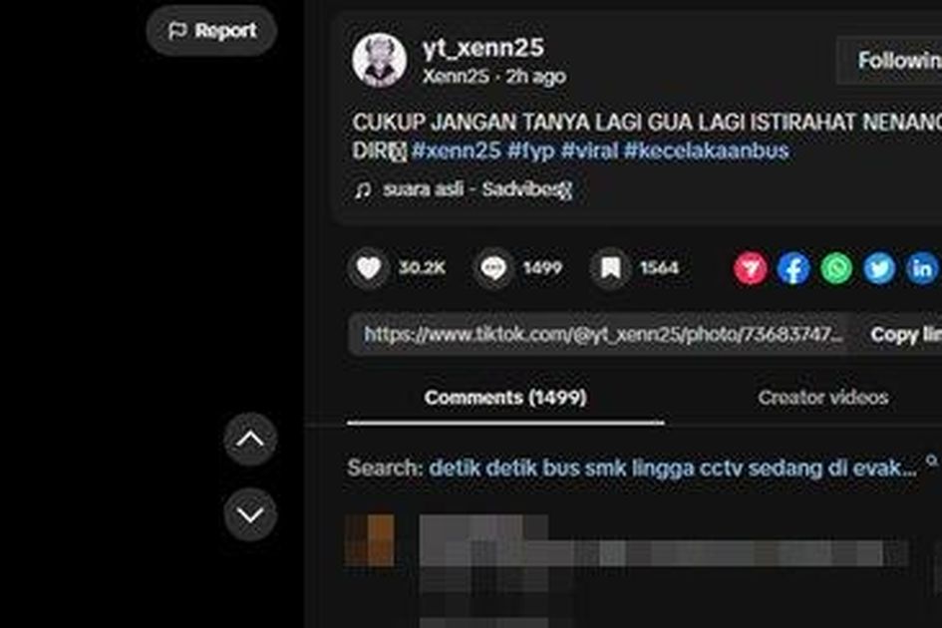Viewport: 942px width, 628px height.
Task: Search detik detik bus smk lingga suggestion
Action: [x=673, y=469]
